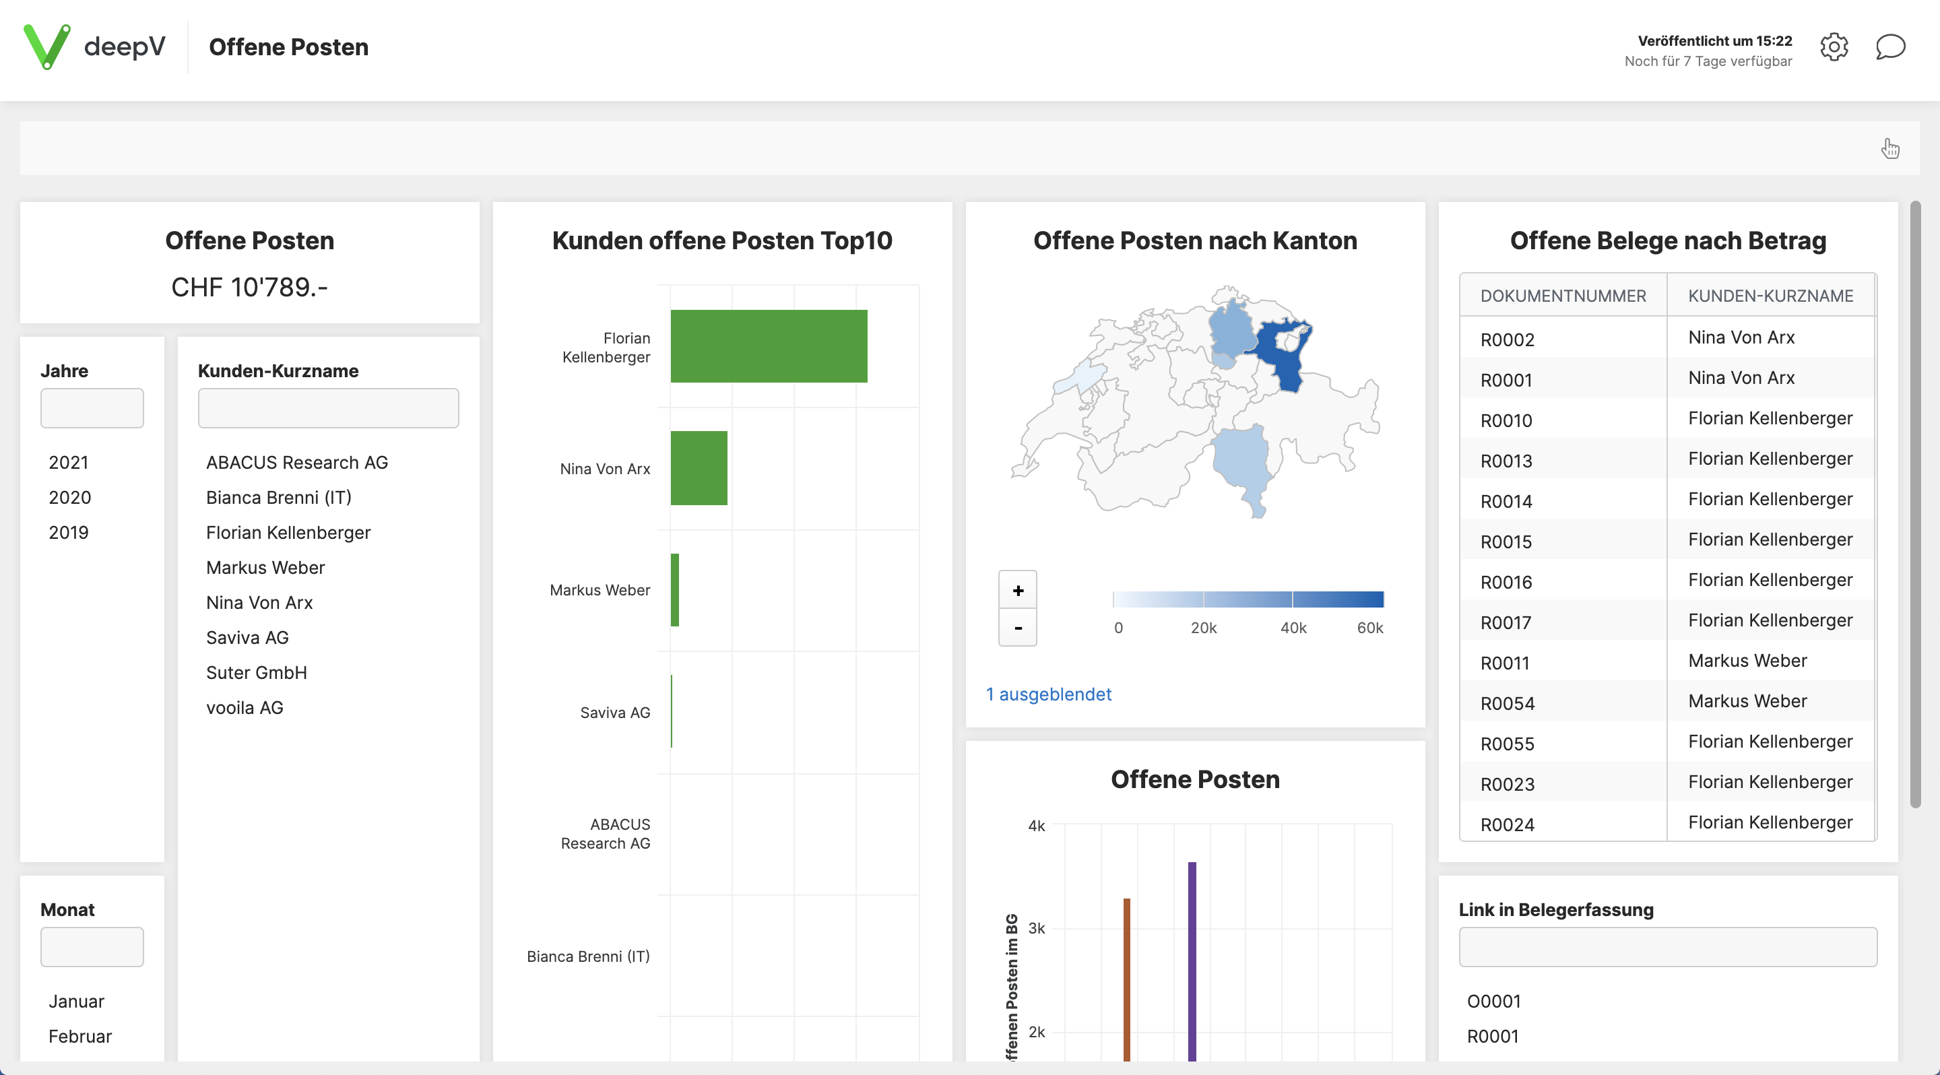The image size is (1940, 1075).
Task: Click the Jahre search input field
Action: click(92, 408)
